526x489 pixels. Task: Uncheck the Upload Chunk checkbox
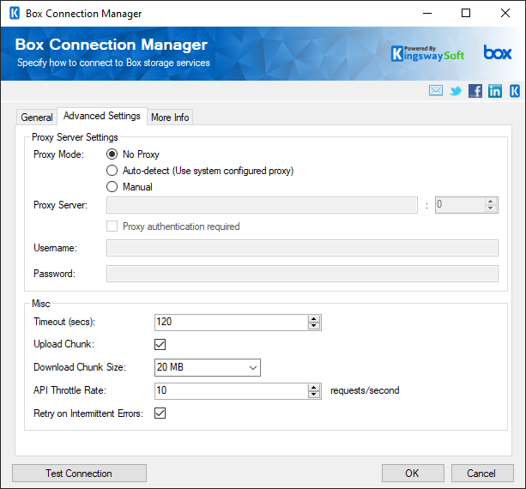160,344
